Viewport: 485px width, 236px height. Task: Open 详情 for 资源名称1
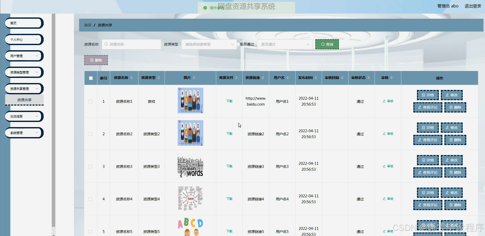[x=427, y=95]
